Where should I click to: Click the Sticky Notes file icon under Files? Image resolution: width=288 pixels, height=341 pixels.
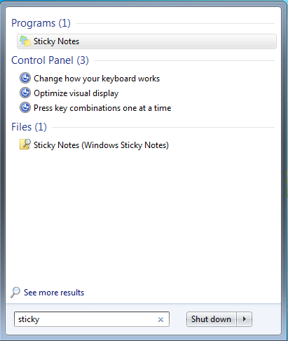click(x=25, y=145)
